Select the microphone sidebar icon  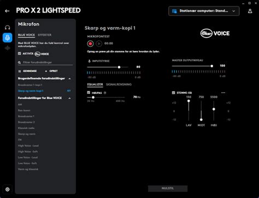point(8,38)
